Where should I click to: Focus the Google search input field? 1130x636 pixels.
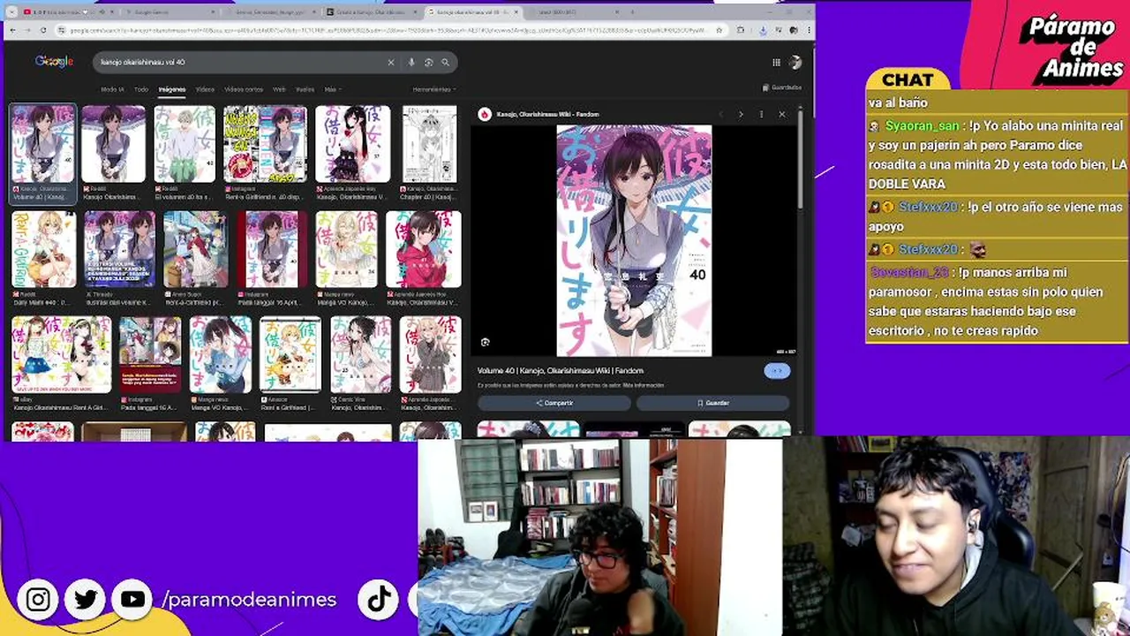240,62
